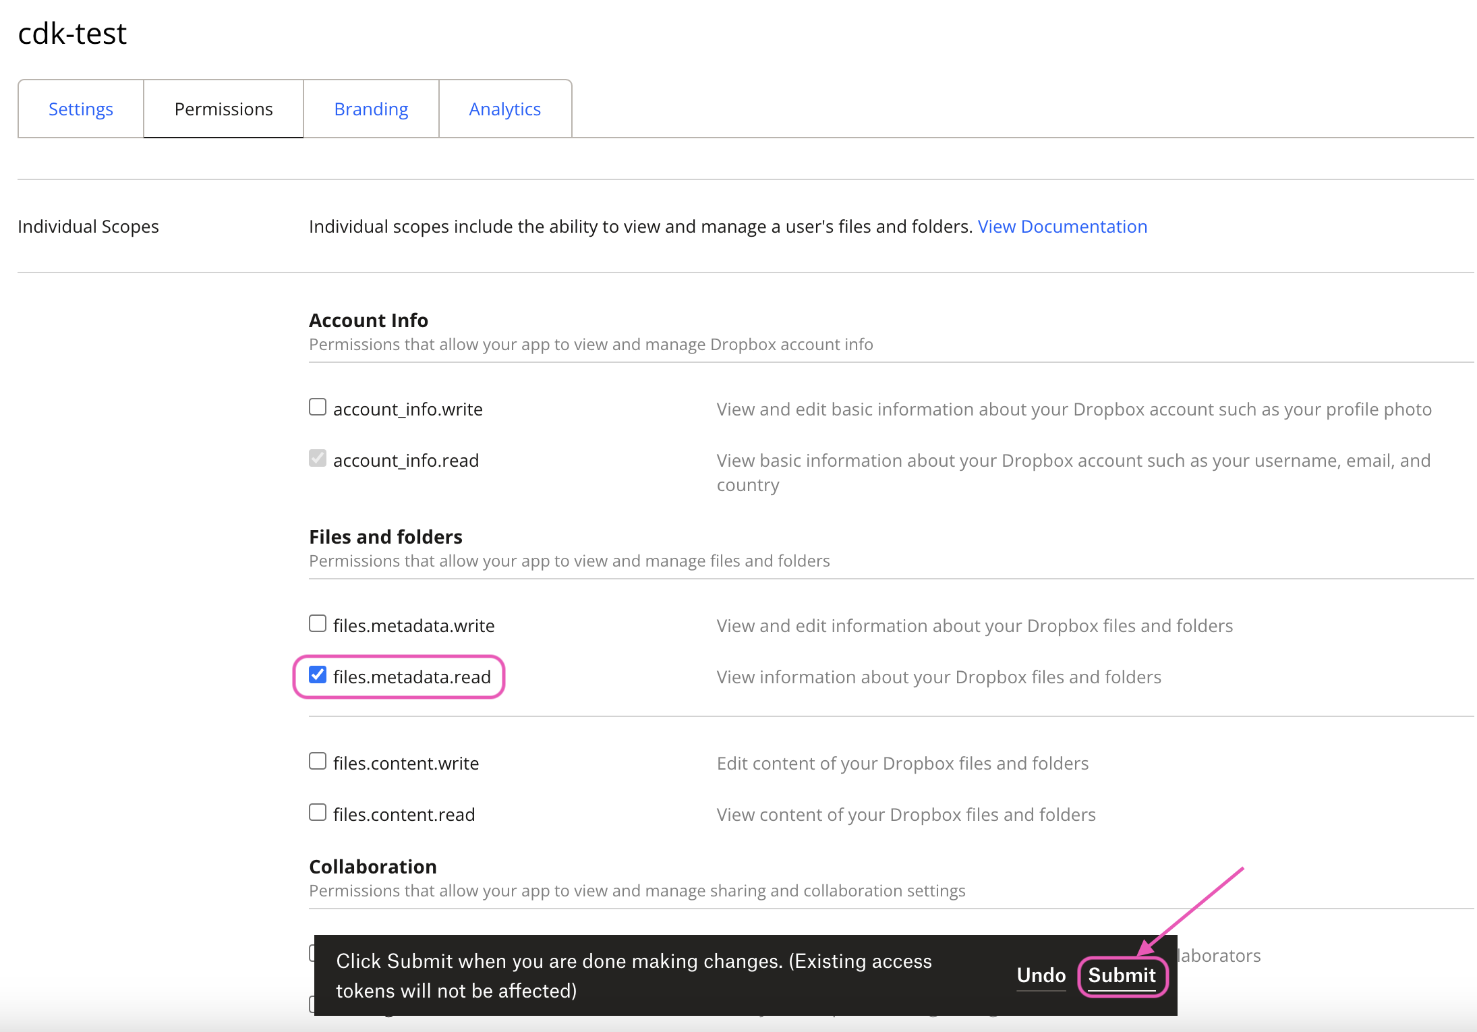Click the Individual Scopes section label
The height and width of the screenshot is (1032, 1477).
click(x=88, y=226)
